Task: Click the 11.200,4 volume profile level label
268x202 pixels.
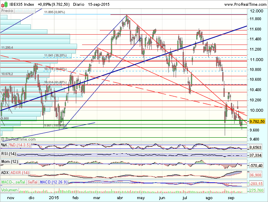Action: [x=7, y=47]
